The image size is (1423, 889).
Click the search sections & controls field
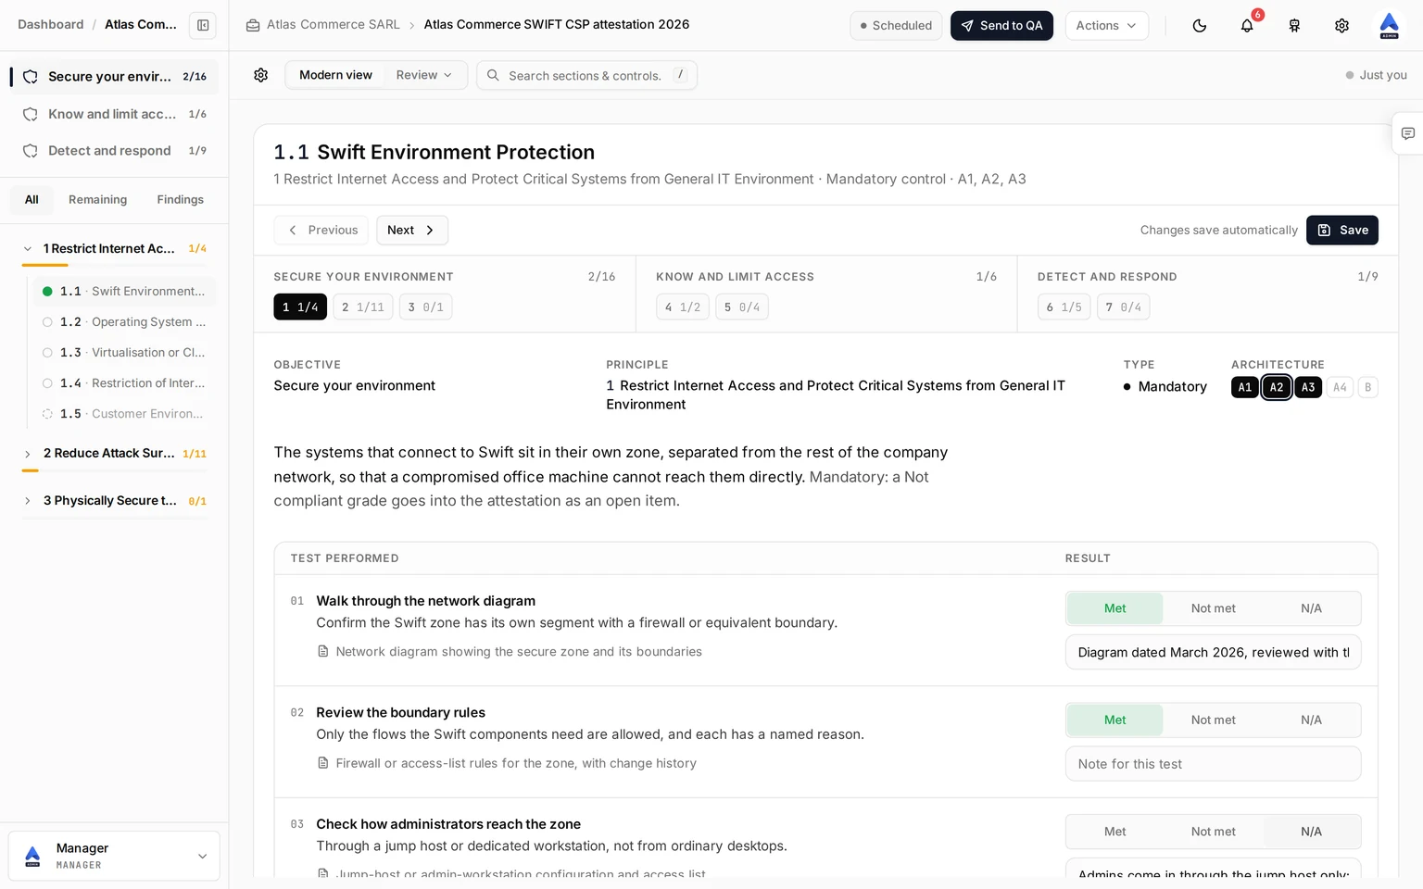(586, 75)
